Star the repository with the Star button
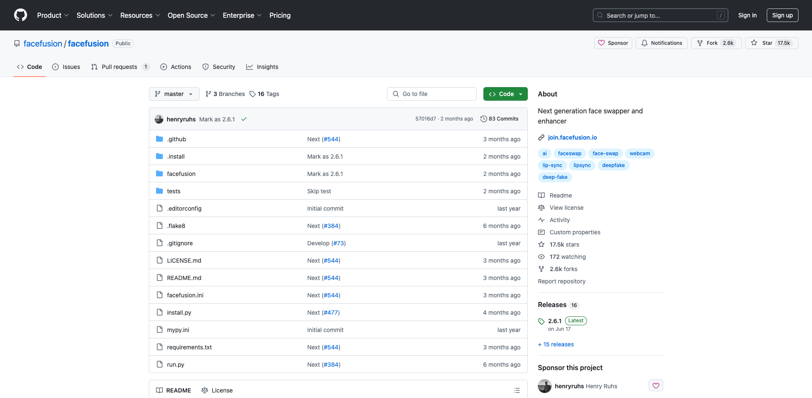Screen dimensions: 812x398 tap(771, 43)
